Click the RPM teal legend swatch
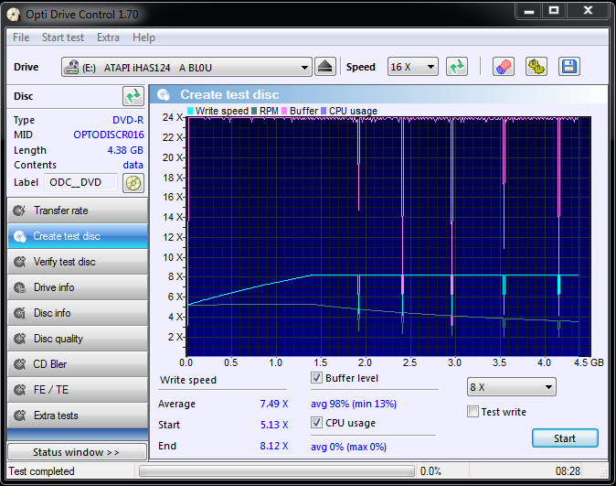This screenshot has height=486, width=616. [x=254, y=111]
